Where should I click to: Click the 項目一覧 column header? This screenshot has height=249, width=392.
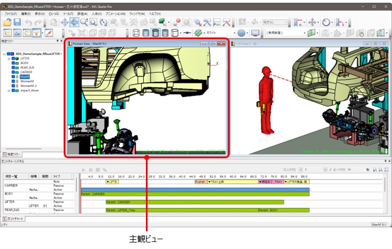pyautogui.click(x=12, y=176)
